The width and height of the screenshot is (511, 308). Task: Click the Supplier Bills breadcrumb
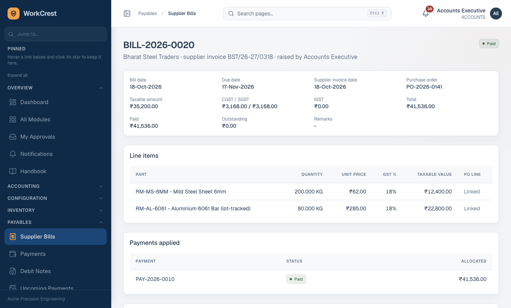point(182,14)
